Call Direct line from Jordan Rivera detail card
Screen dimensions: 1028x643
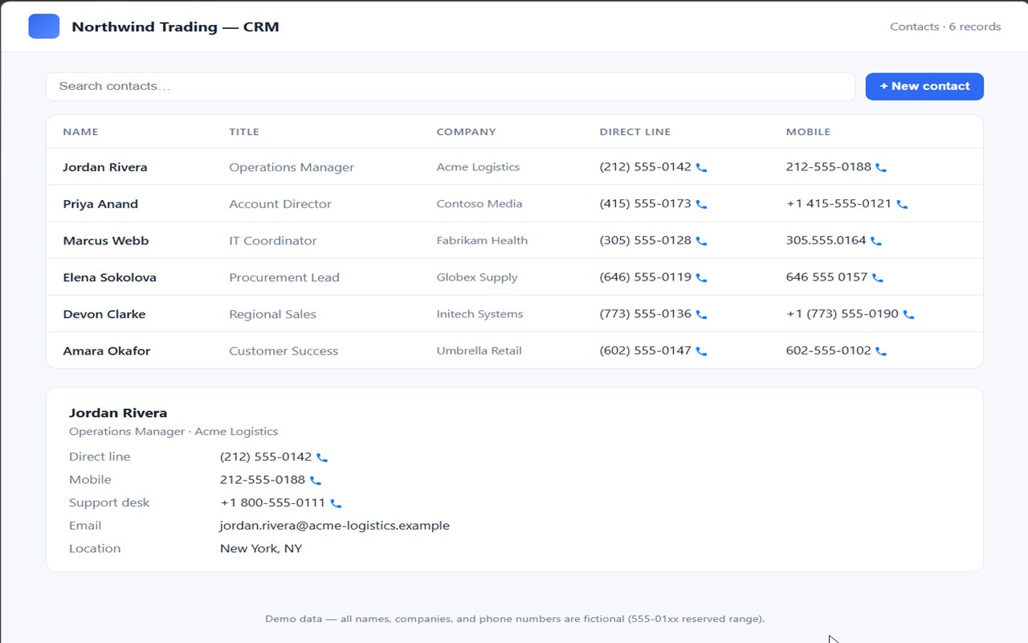(x=322, y=457)
